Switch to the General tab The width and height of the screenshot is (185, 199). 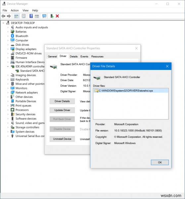tap(52, 56)
